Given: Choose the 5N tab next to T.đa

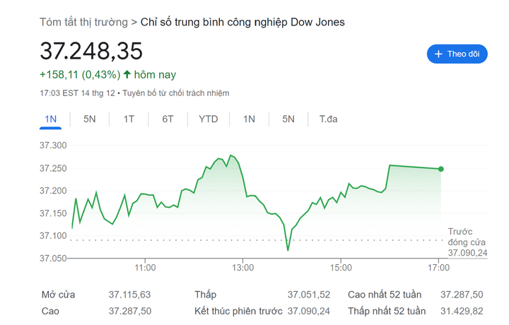Looking at the screenshot, I should coord(288,119).
